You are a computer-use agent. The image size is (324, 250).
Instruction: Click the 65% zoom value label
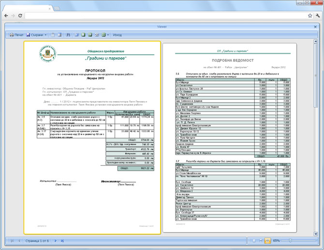276,241
